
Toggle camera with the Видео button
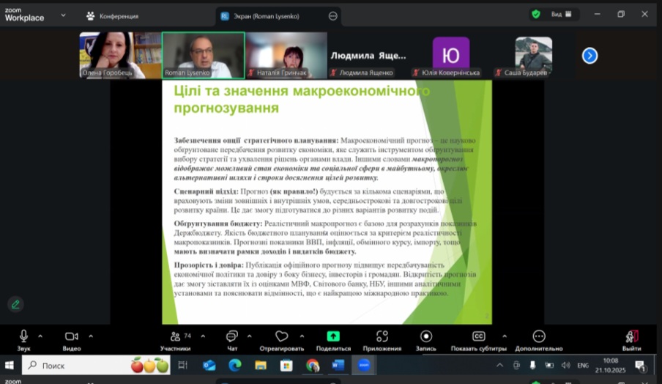[71, 339]
